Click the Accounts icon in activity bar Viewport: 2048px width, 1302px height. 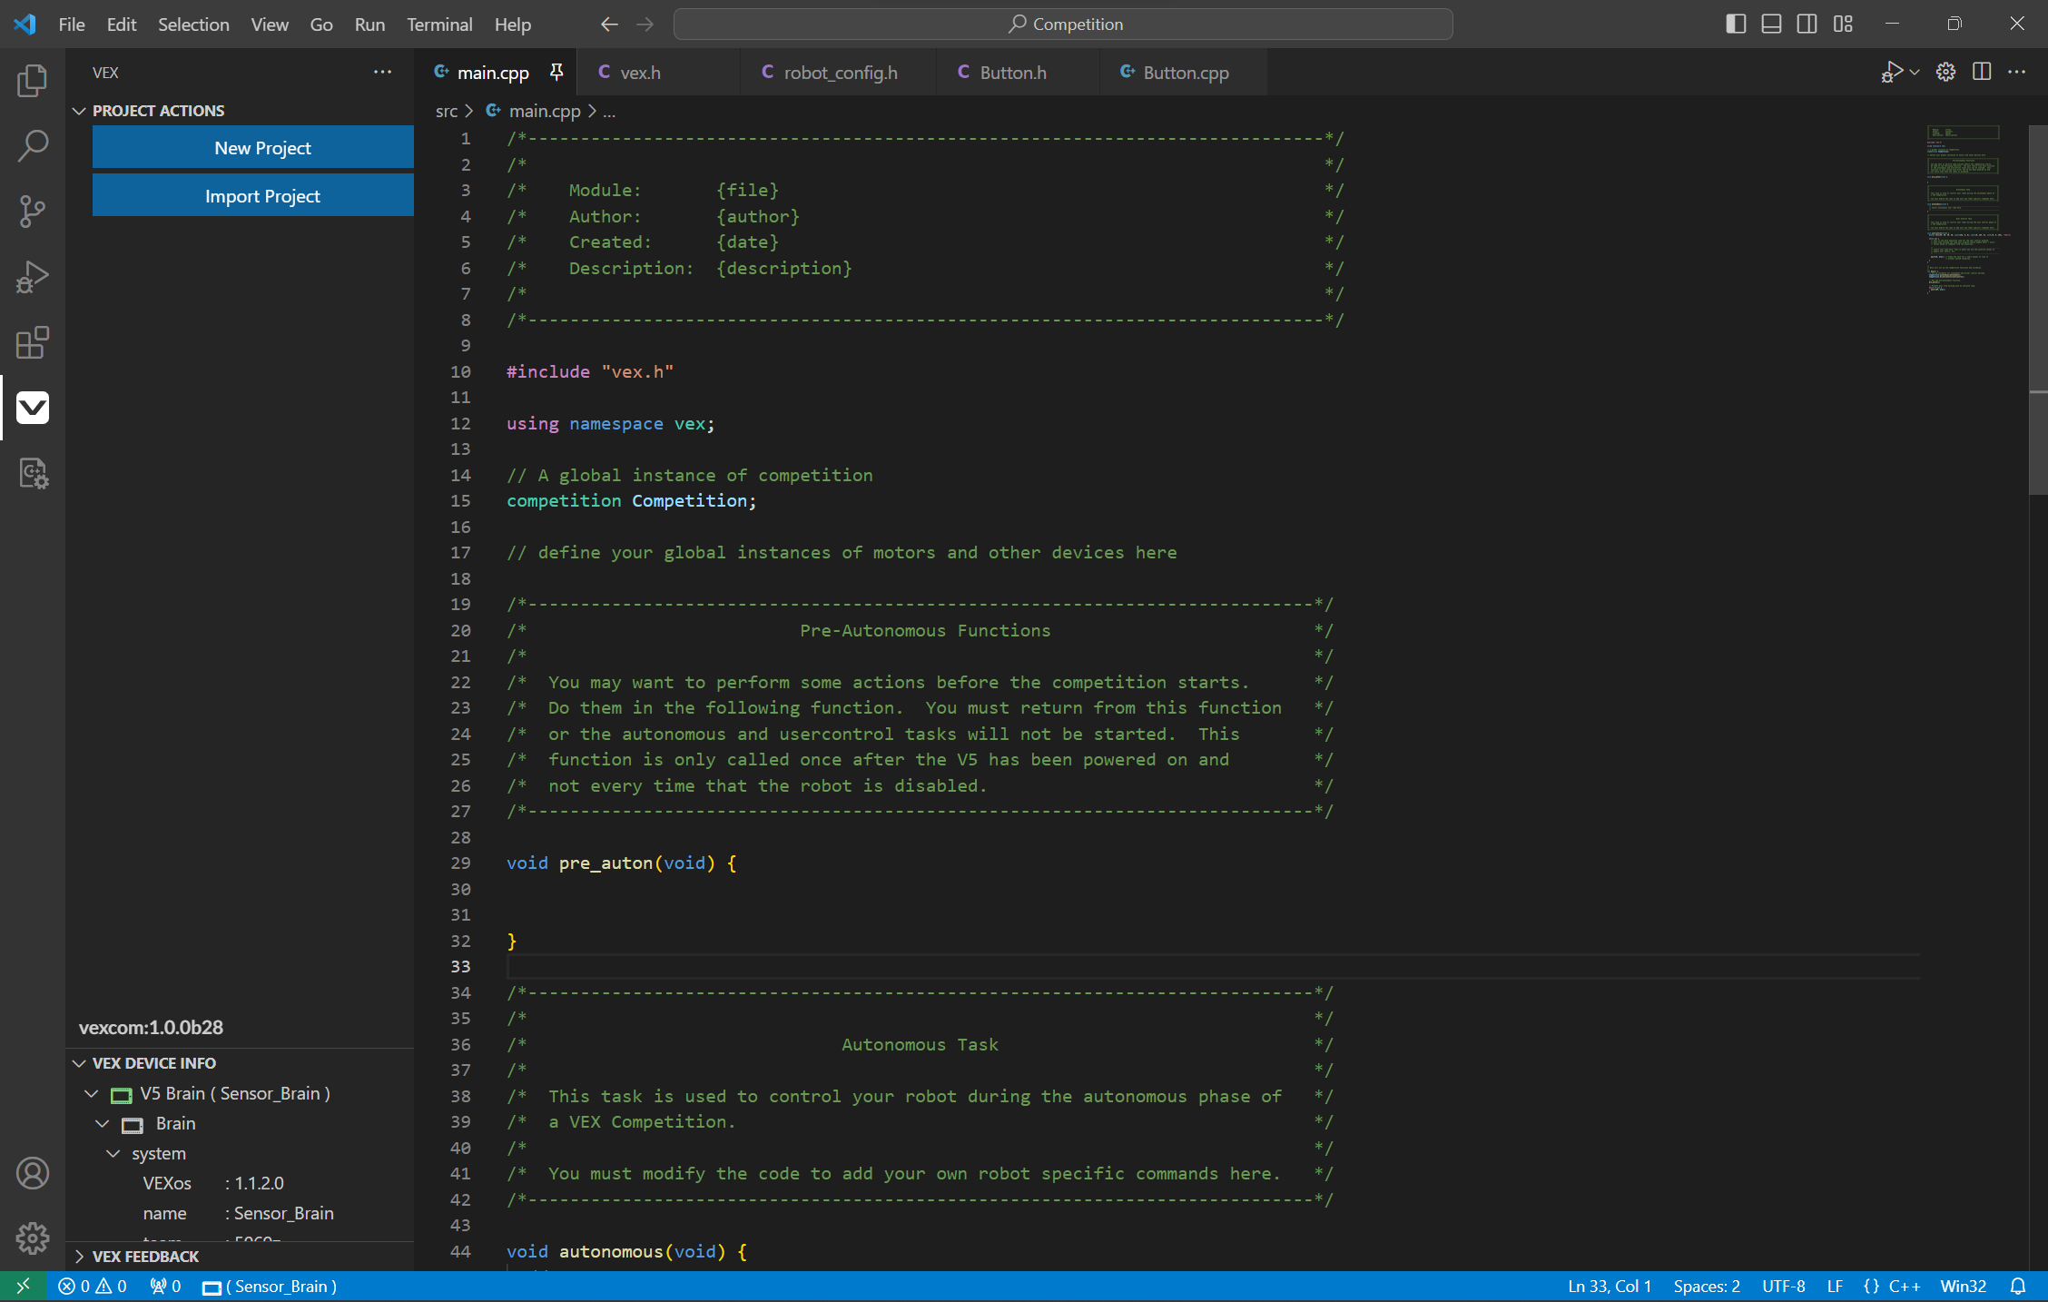click(x=33, y=1173)
